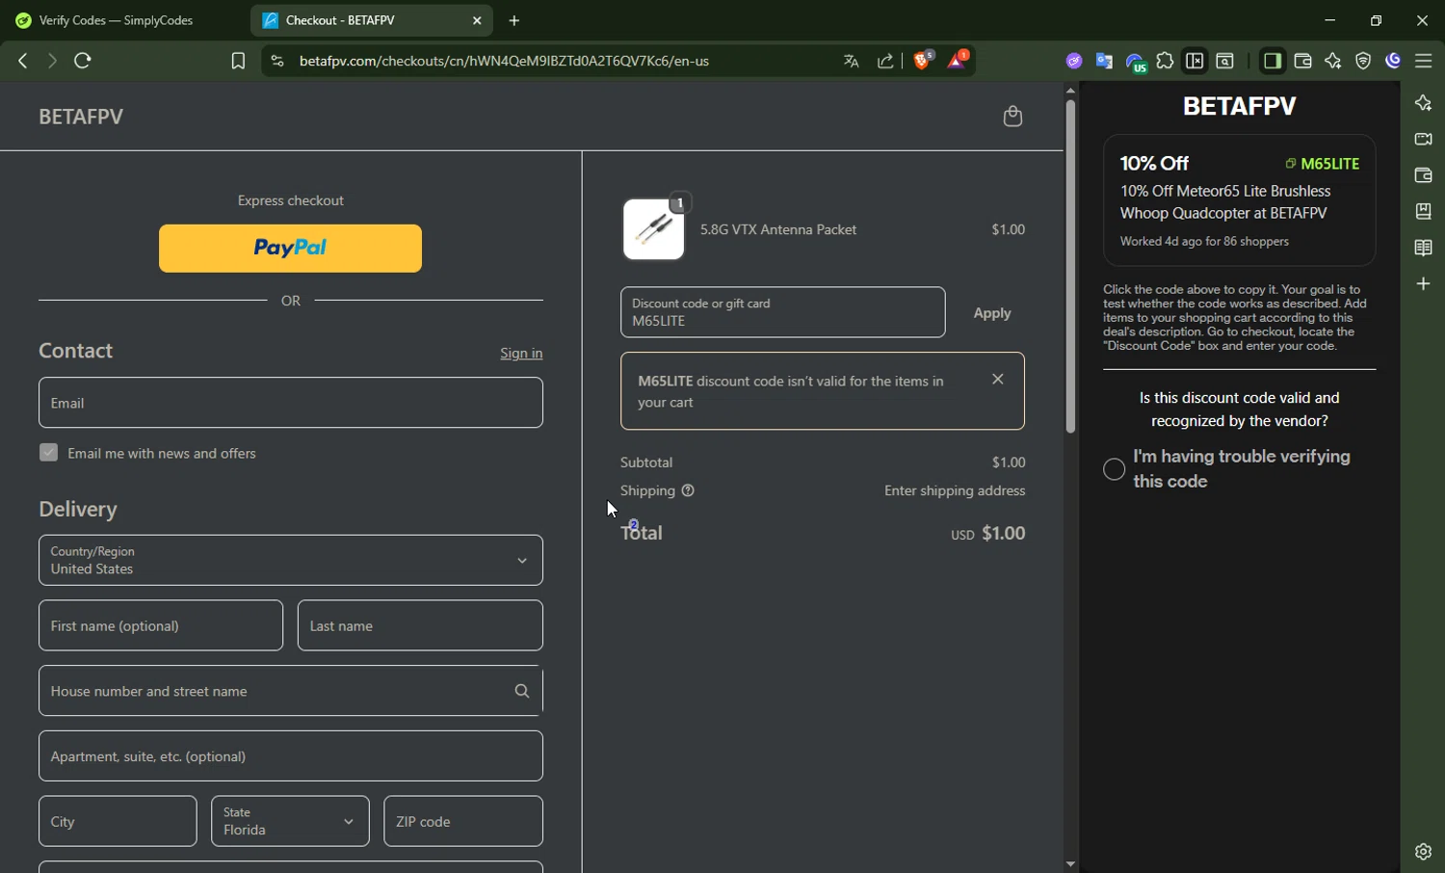Click the 10% Off coupon heading

click(x=1154, y=163)
